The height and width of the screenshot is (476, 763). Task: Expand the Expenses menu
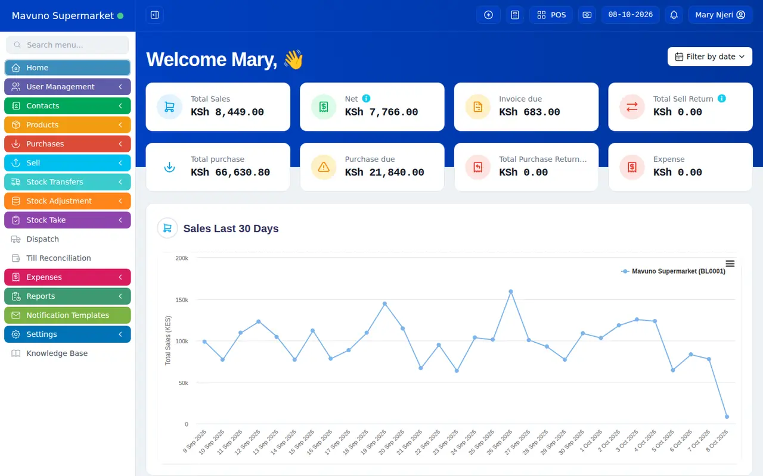click(67, 277)
